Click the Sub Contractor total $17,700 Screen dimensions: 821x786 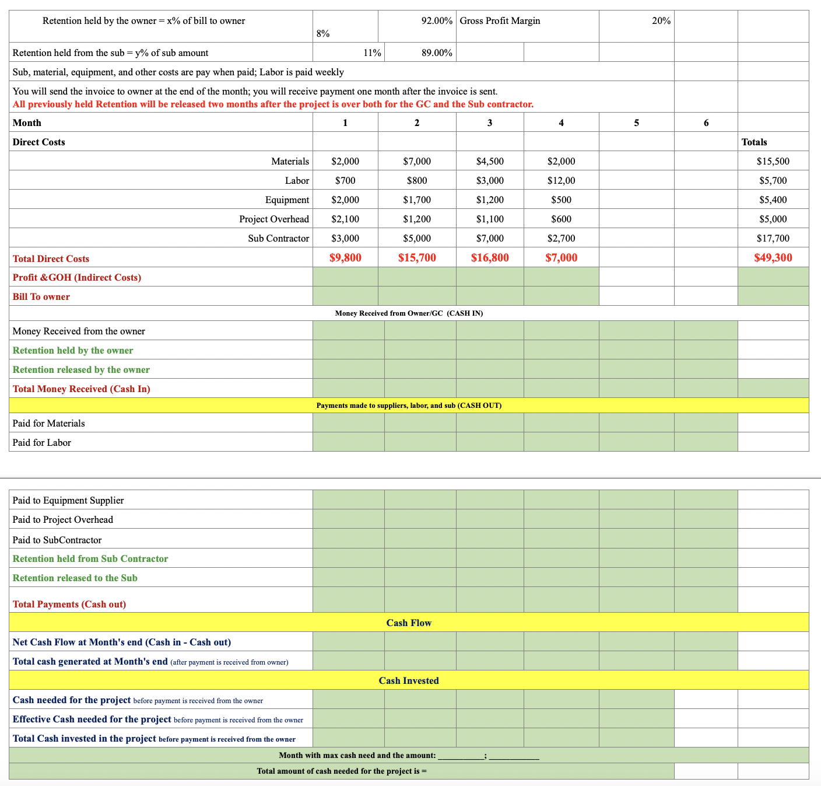[773, 238]
